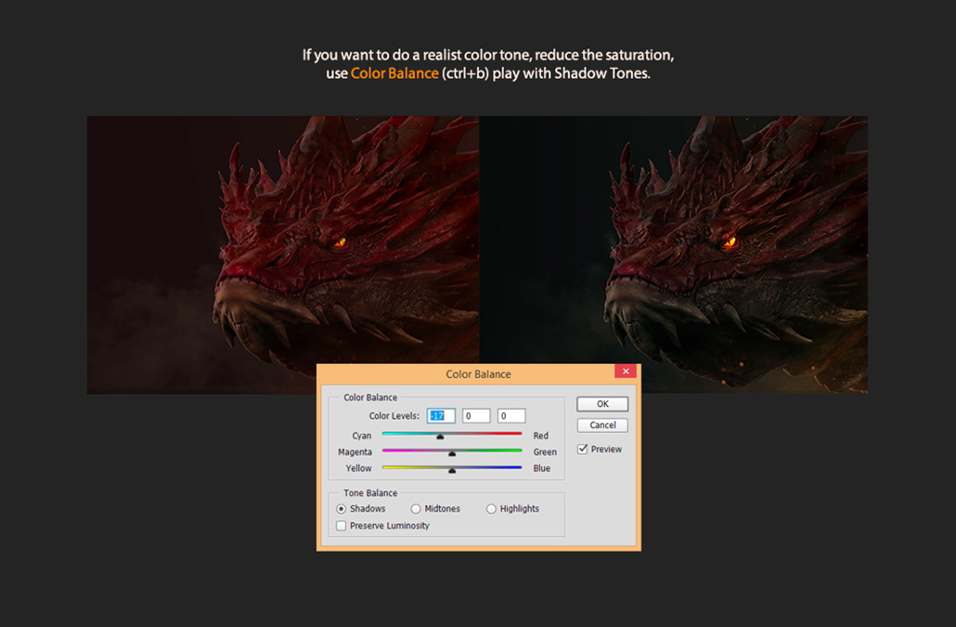Click the Cancel button in the dialog

click(x=601, y=425)
